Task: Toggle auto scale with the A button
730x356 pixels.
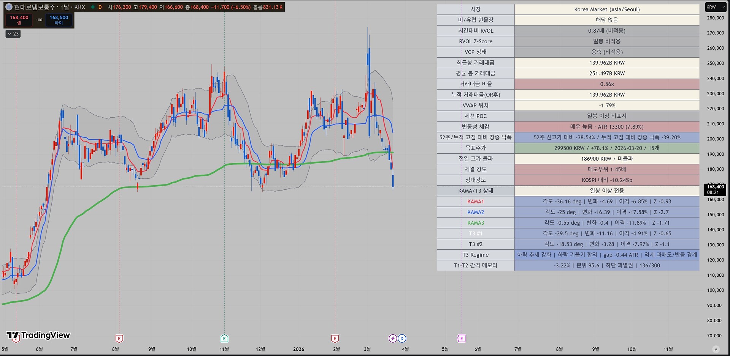Action: [x=716, y=349]
